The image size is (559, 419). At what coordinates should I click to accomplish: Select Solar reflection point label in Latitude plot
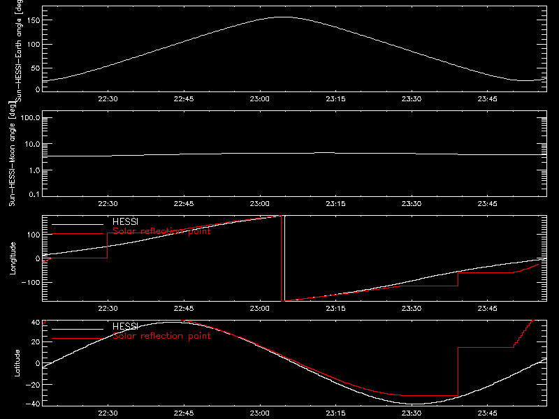(x=161, y=336)
